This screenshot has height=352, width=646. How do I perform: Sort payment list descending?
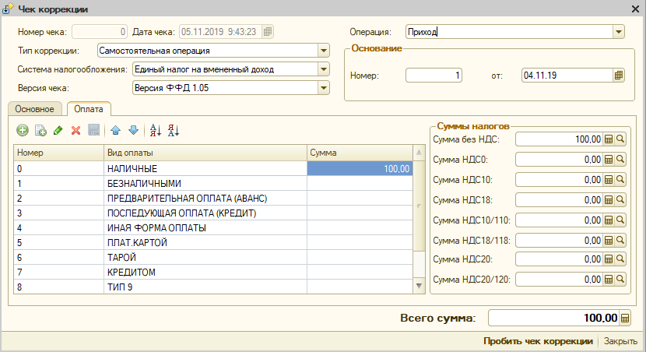pyautogui.click(x=173, y=130)
